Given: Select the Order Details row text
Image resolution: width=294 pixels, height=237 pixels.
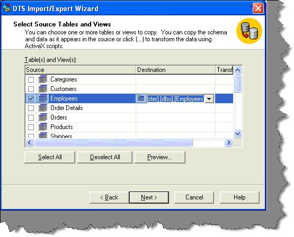Looking at the screenshot, I should tap(67, 108).
